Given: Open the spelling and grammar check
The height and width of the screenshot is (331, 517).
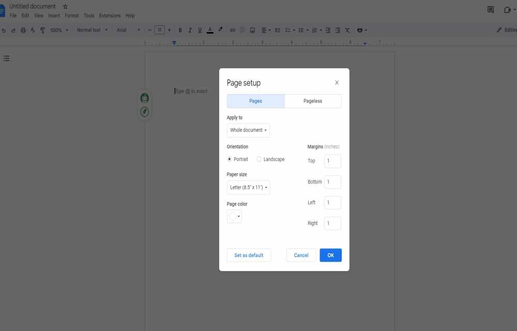Looking at the screenshot, I should coord(32,29).
